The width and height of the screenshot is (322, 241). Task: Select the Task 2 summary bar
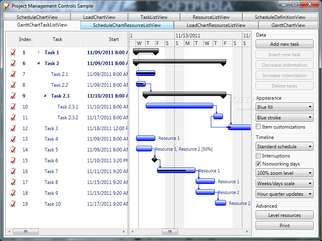[x=180, y=62]
